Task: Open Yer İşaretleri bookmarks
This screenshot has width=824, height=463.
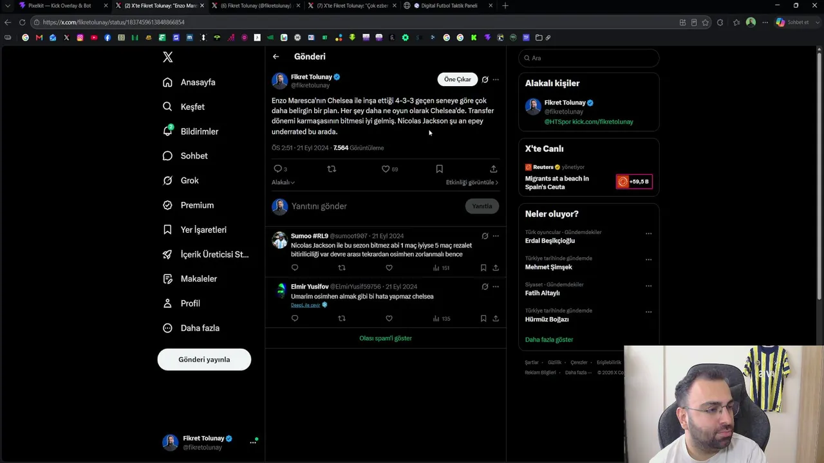Action: (194, 230)
